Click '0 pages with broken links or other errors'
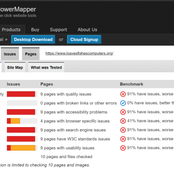The image size is (174, 174). tap(79, 103)
